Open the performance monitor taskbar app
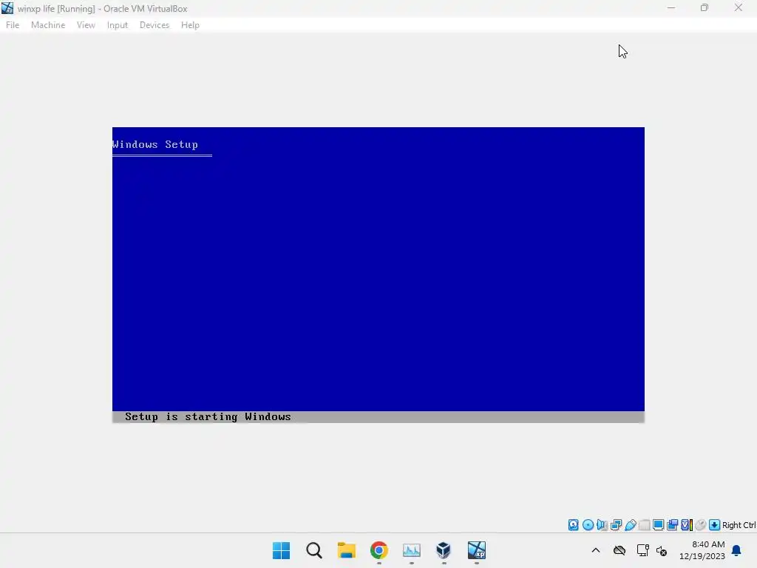Screen dimensions: 757x568 [x=411, y=550]
